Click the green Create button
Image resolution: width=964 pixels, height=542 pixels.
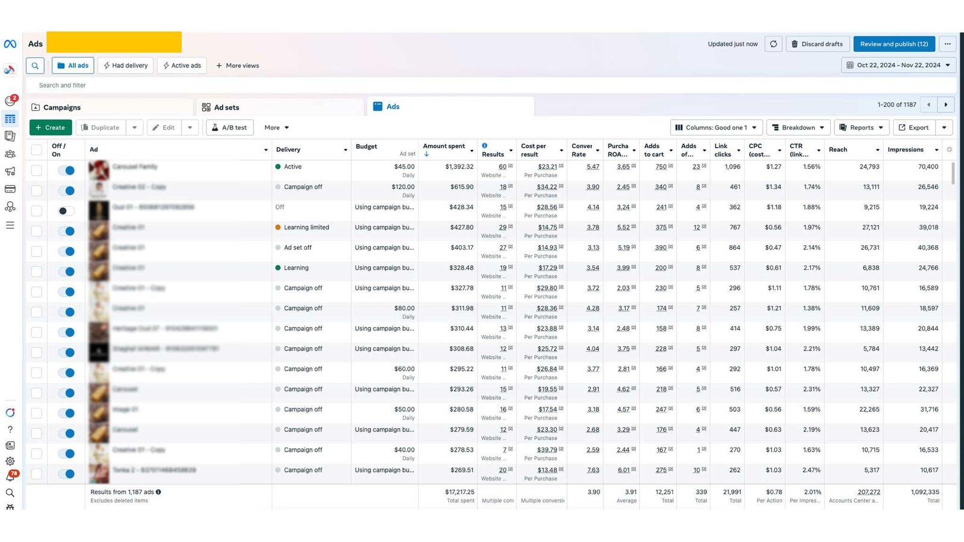(x=51, y=128)
